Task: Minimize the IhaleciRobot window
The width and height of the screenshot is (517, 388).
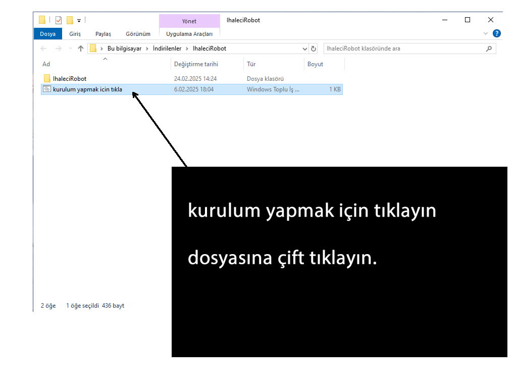Action: click(445, 20)
